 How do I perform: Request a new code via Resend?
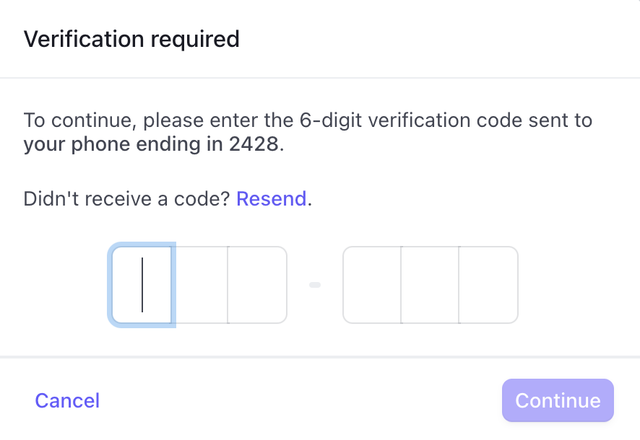272,198
